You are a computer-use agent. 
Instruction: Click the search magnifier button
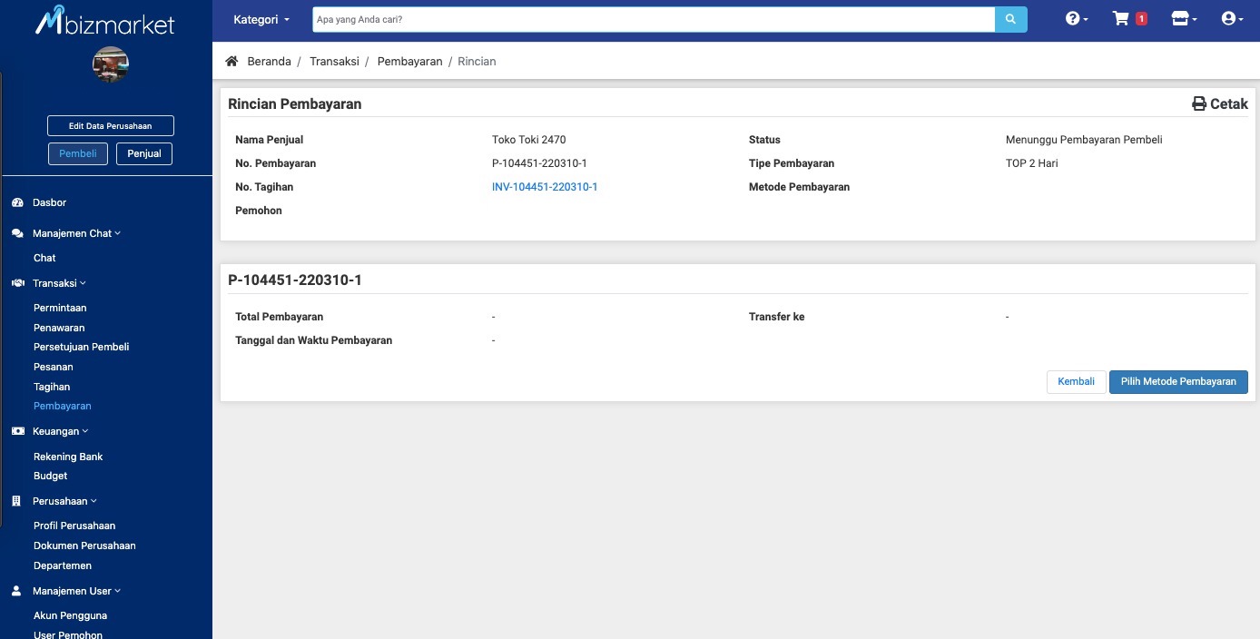(x=1010, y=19)
